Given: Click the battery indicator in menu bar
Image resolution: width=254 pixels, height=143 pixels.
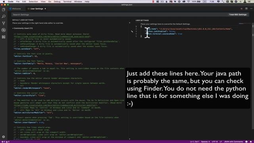Looking at the screenshot, I should click(196, 2).
